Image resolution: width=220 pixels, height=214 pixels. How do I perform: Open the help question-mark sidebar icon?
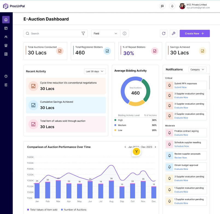click(x=6, y=76)
